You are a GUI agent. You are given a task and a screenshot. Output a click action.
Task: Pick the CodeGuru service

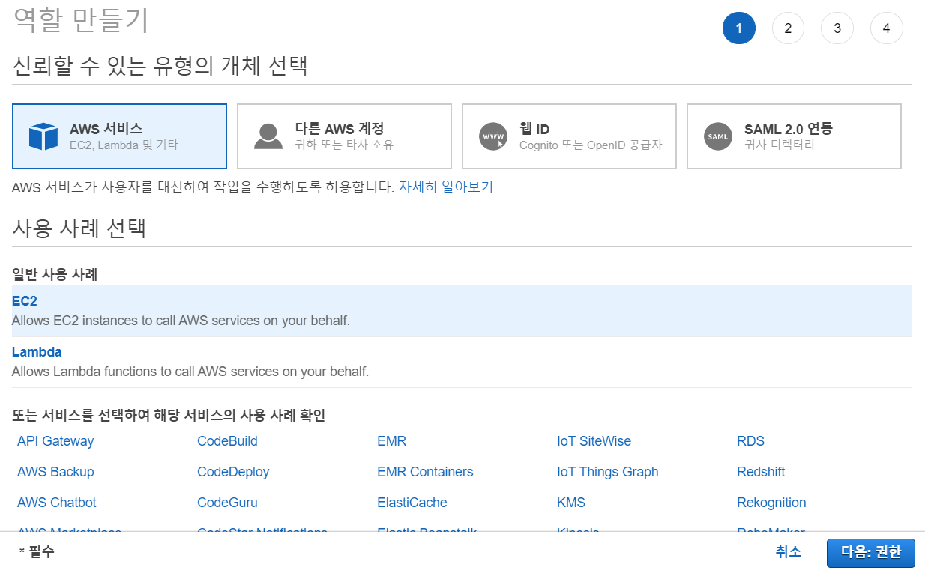click(227, 503)
